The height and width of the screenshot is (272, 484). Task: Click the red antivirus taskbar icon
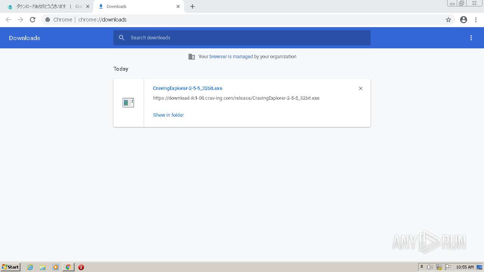pyautogui.click(x=81, y=267)
